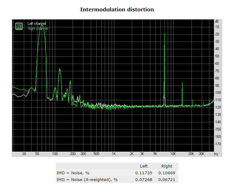Click the 2K frequency axis label
The image size is (237, 196).
(x=132, y=154)
